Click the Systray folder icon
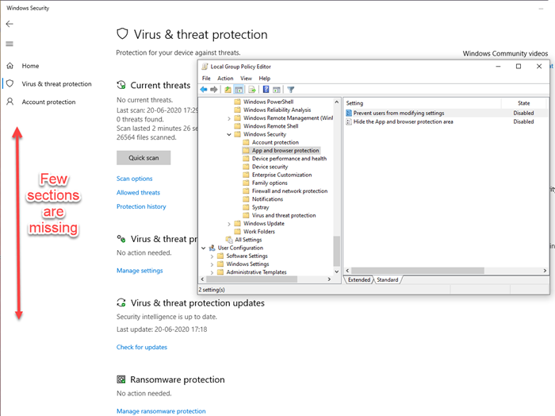 [246, 207]
